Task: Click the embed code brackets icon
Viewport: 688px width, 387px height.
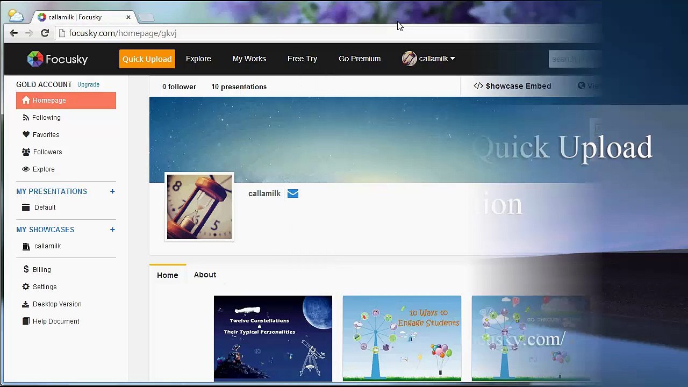Action: pyautogui.click(x=478, y=86)
